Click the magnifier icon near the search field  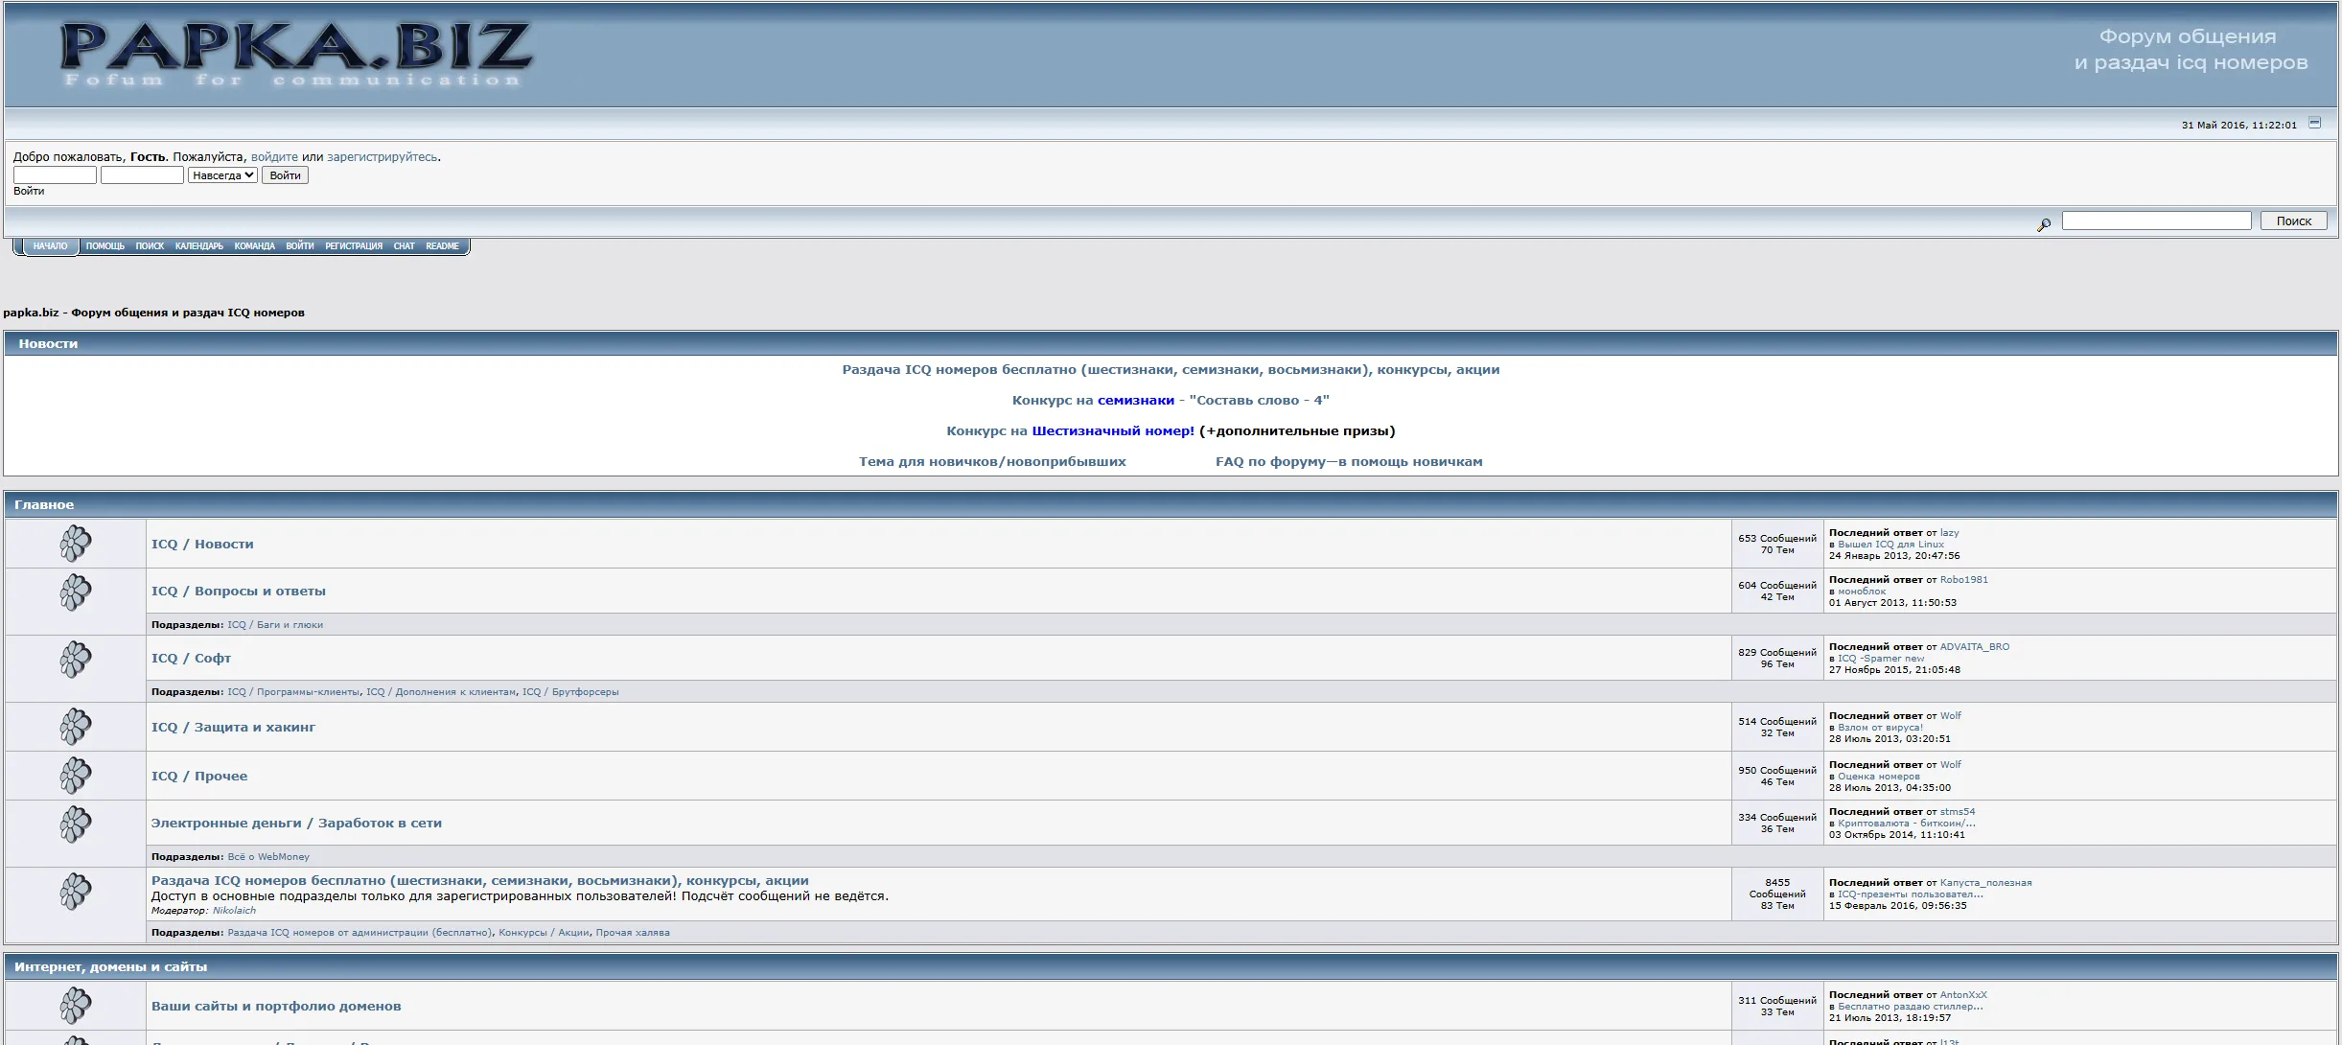tap(2043, 224)
